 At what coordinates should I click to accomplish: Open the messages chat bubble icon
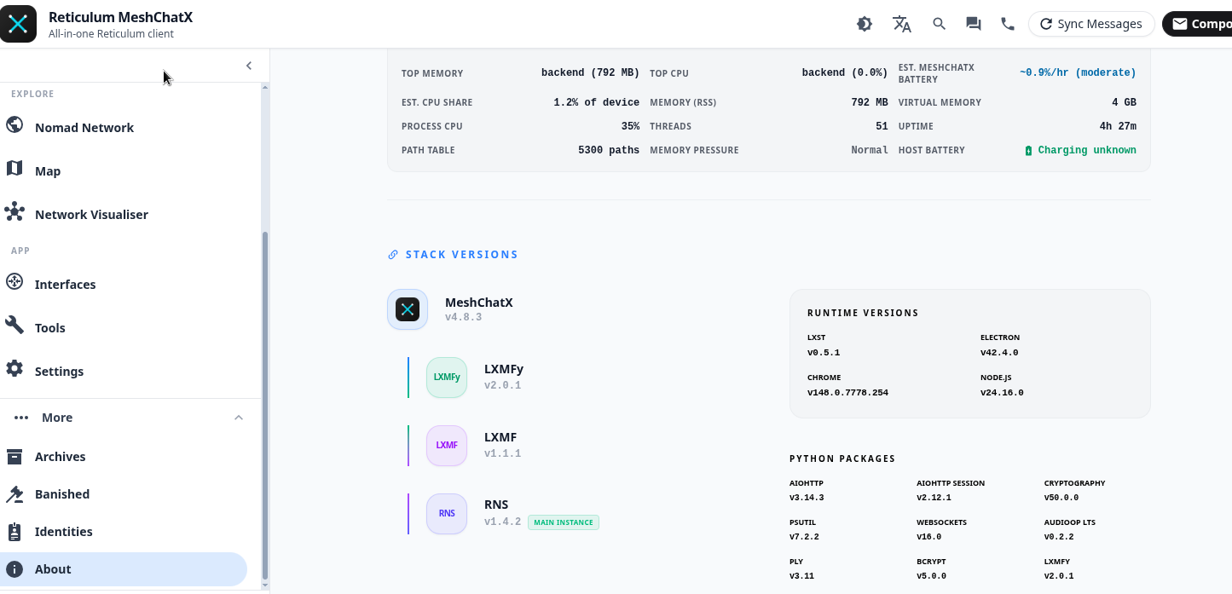(x=974, y=24)
